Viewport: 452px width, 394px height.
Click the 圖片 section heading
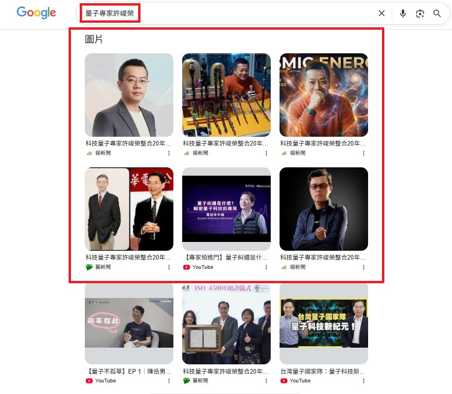tap(94, 39)
